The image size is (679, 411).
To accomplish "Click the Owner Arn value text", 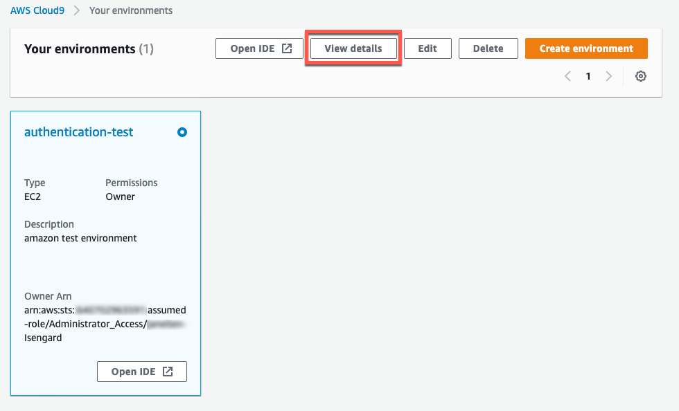I will [105, 324].
